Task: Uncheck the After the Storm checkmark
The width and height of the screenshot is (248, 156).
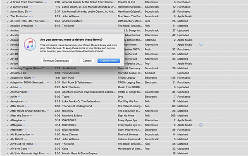Action: click(8, 116)
